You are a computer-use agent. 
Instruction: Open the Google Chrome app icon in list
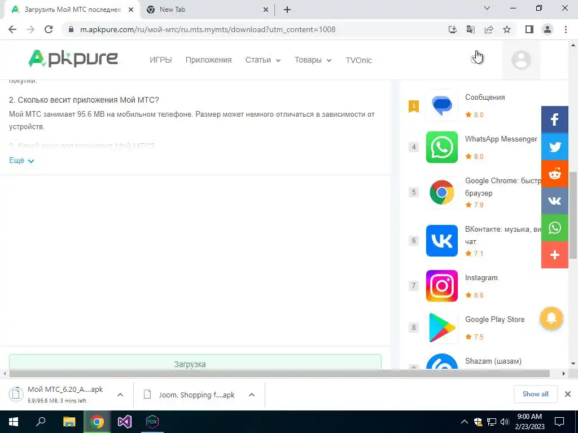tap(441, 192)
